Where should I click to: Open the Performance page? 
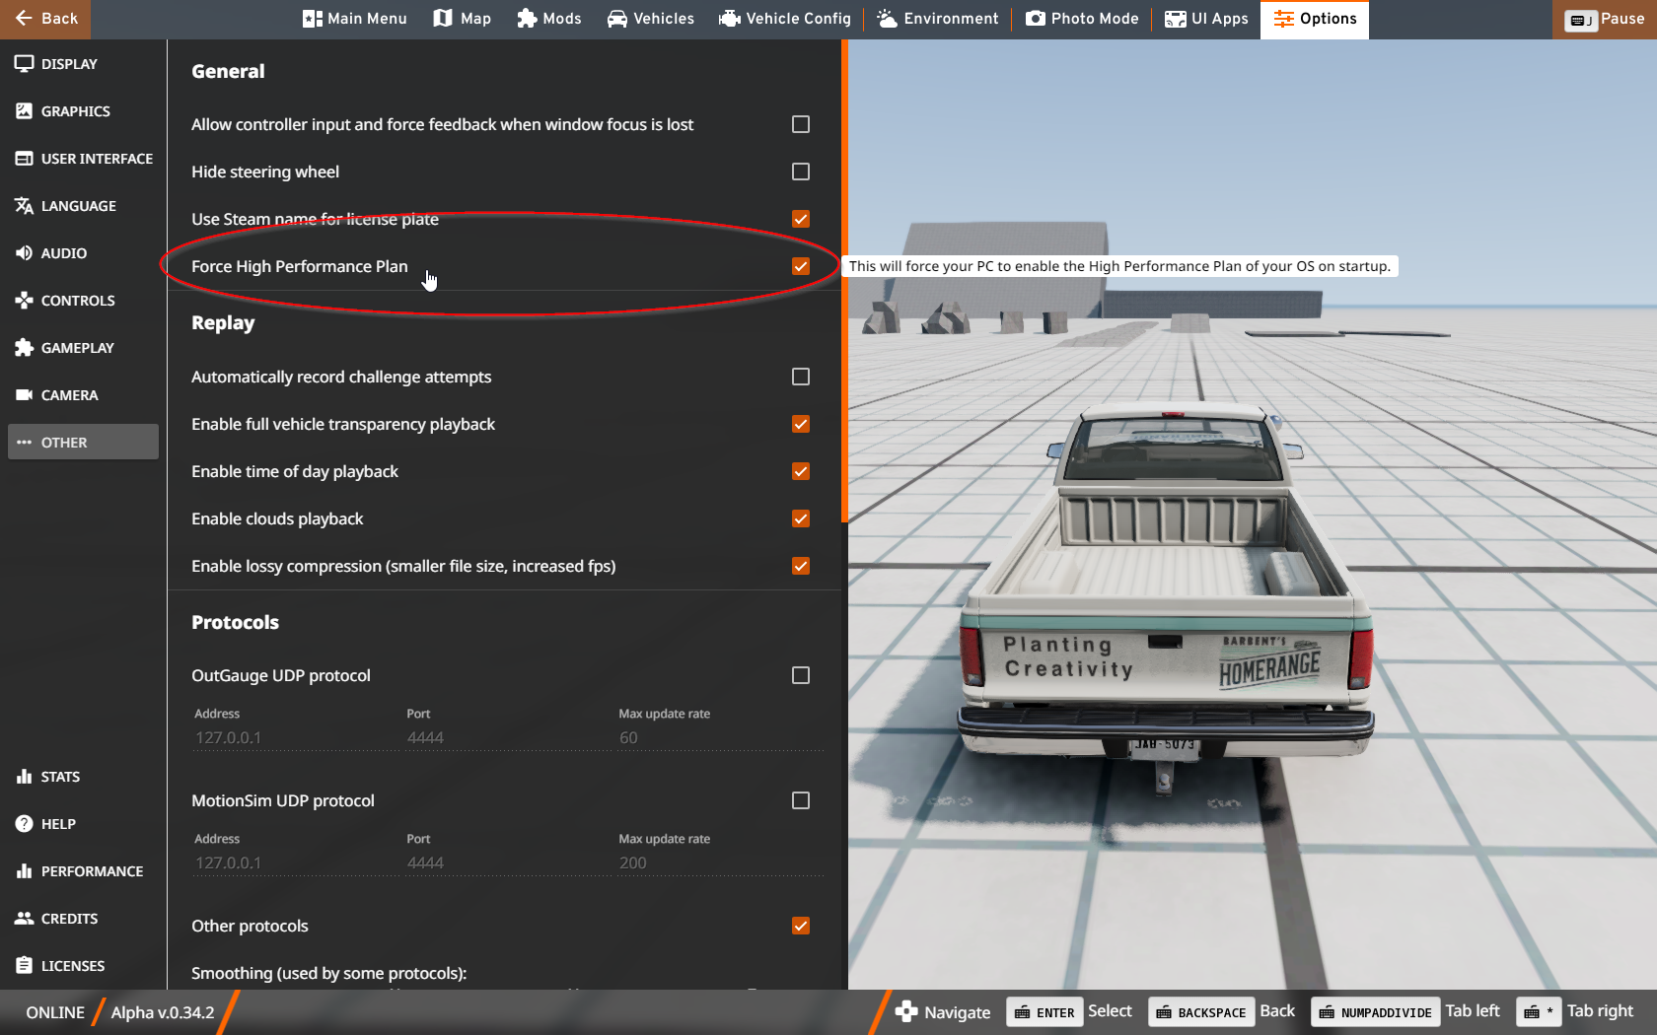click(x=83, y=871)
